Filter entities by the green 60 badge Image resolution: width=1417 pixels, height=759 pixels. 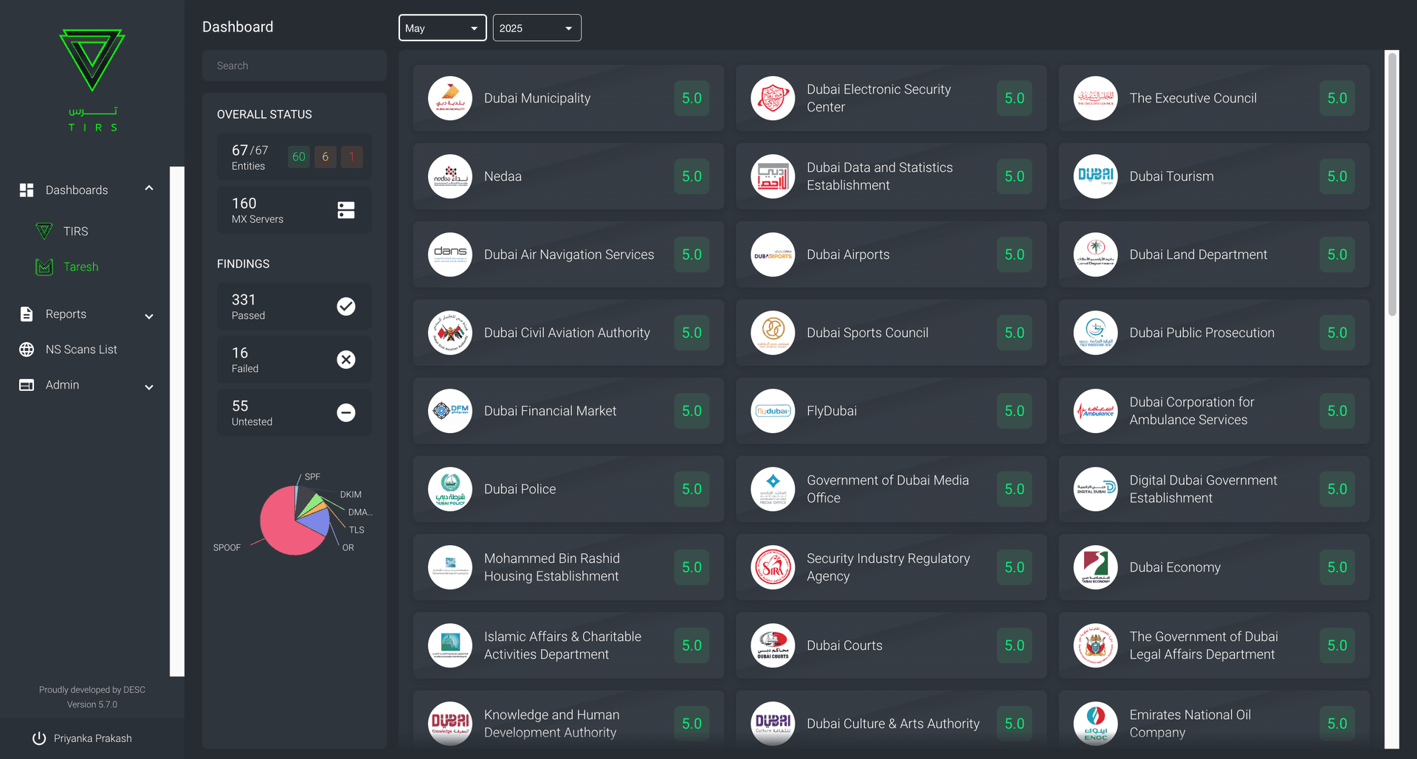click(298, 157)
